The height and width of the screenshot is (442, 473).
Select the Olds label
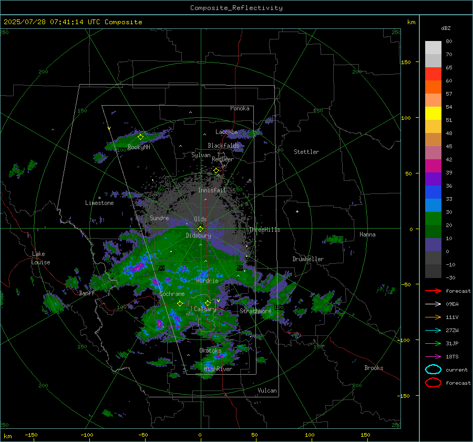click(200, 219)
